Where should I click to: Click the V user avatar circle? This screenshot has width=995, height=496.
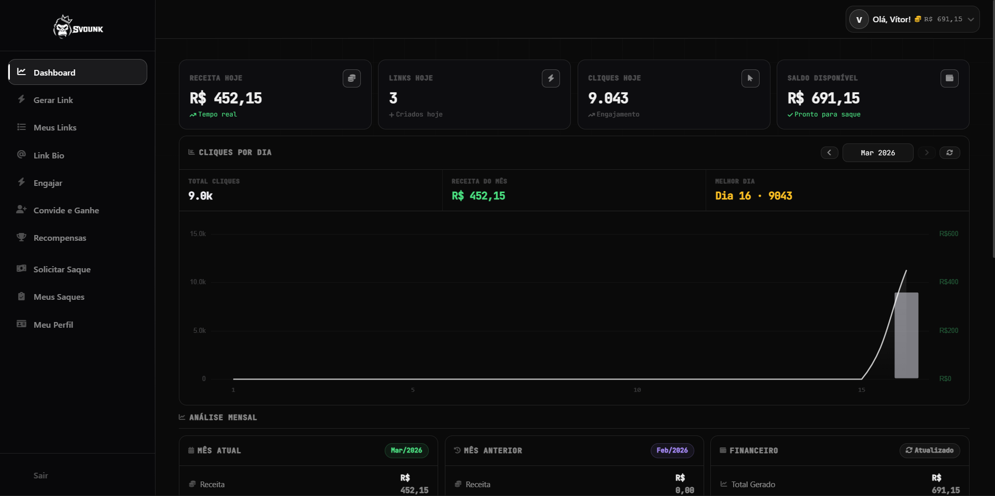pos(859,20)
